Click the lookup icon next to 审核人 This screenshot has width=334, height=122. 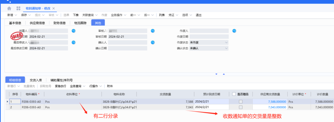pos(153,31)
